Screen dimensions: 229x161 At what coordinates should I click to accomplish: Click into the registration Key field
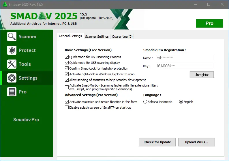click(185, 66)
